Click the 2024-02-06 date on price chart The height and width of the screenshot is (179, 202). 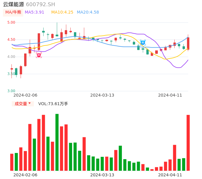tap(25, 95)
